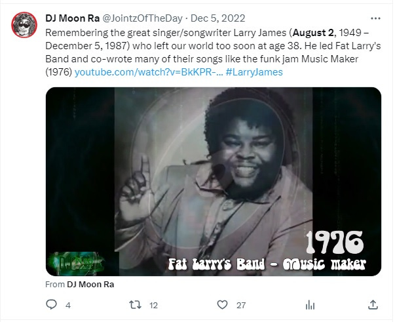This screenshot has width=395, height=322.
Task: Open the #LarryJames hashtag
Action: [254, 72]
